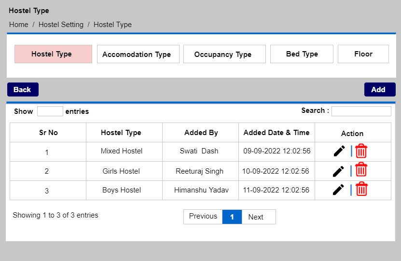The image size is (401, 261).
Task: Delete the Girls Hostel entry via trash icon
Action: point(361,169)
